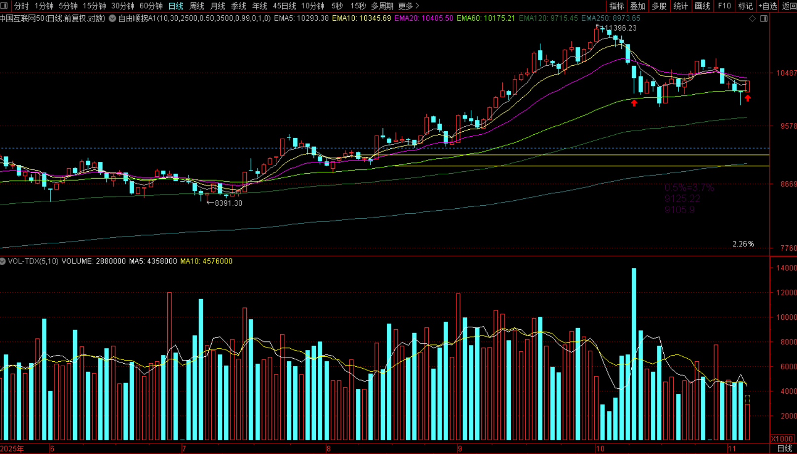Click the X1000 volume scale label
Image resolution: width=797 pixels, height=454 pixels.
pyautogui.click(x=782, y=439)
